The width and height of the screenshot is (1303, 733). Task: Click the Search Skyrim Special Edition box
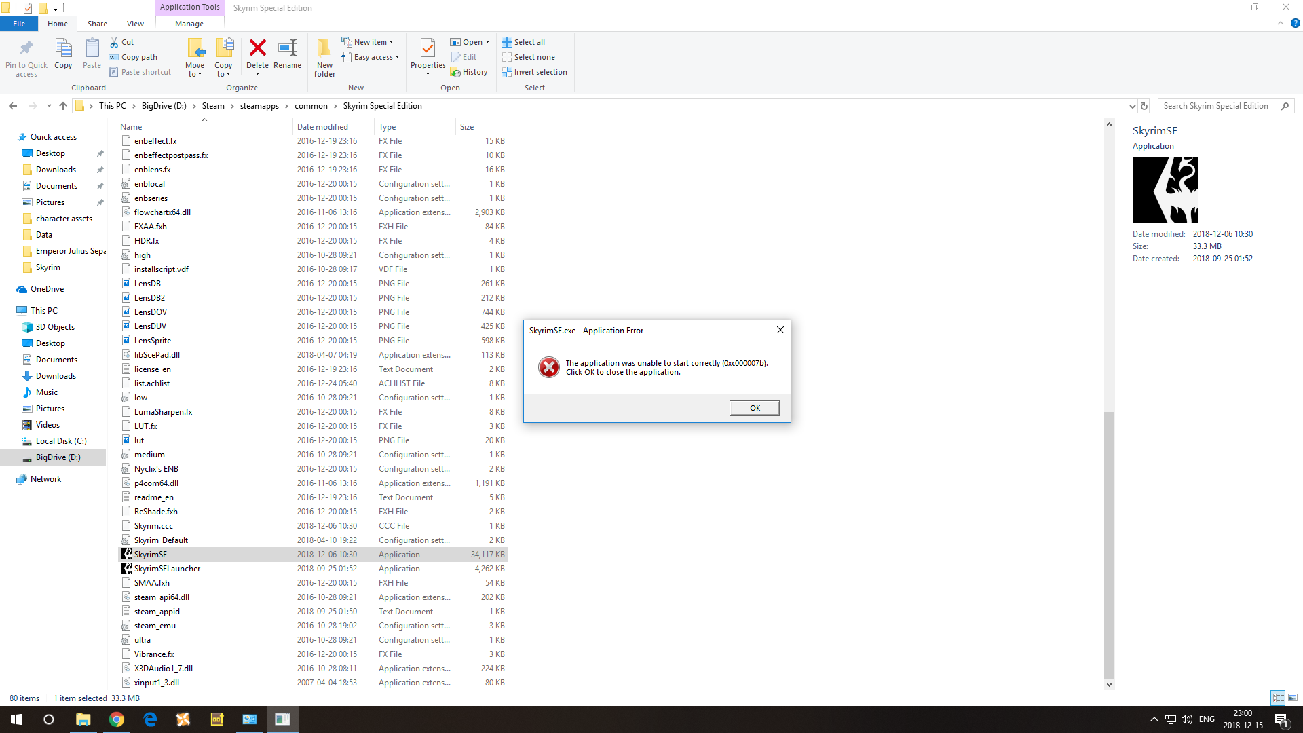coord(1226,106)
